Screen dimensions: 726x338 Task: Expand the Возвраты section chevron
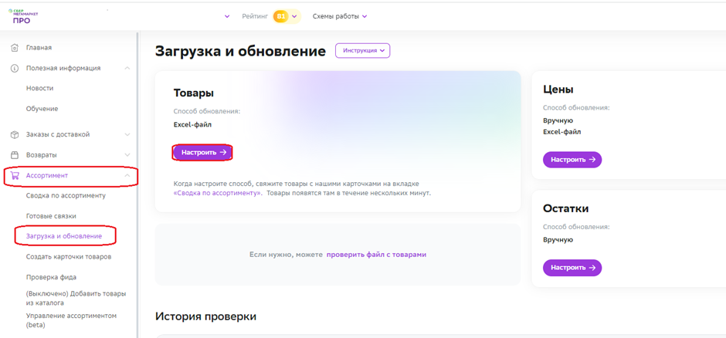(127, 154)
